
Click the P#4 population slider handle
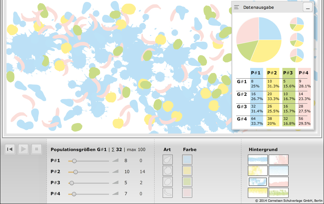pos(74,194)
